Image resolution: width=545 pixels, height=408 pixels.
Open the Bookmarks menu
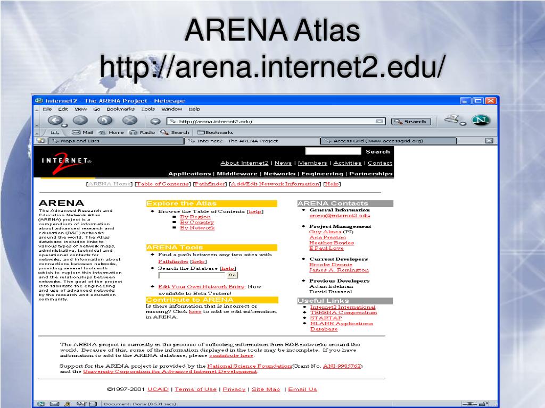coord(120,109)
